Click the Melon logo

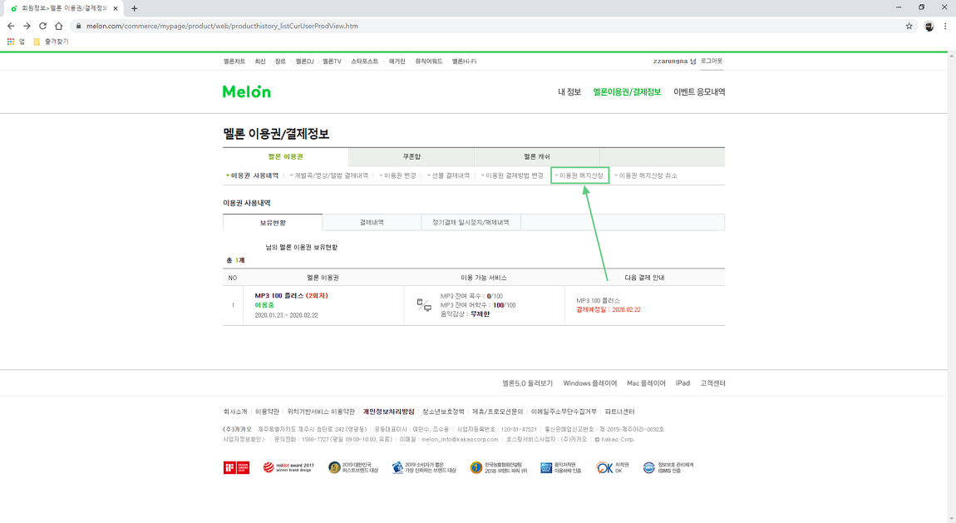(x=246, y=91)
